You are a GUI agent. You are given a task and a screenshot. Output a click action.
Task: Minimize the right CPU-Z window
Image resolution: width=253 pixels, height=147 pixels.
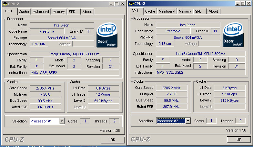coord(238,3)
